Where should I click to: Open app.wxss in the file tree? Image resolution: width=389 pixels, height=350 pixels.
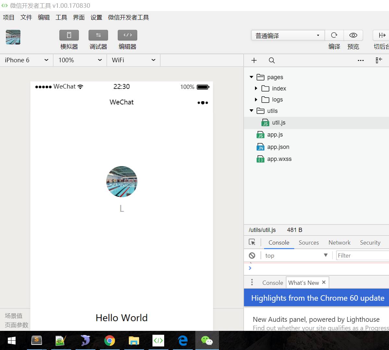(x=316, y=159)
